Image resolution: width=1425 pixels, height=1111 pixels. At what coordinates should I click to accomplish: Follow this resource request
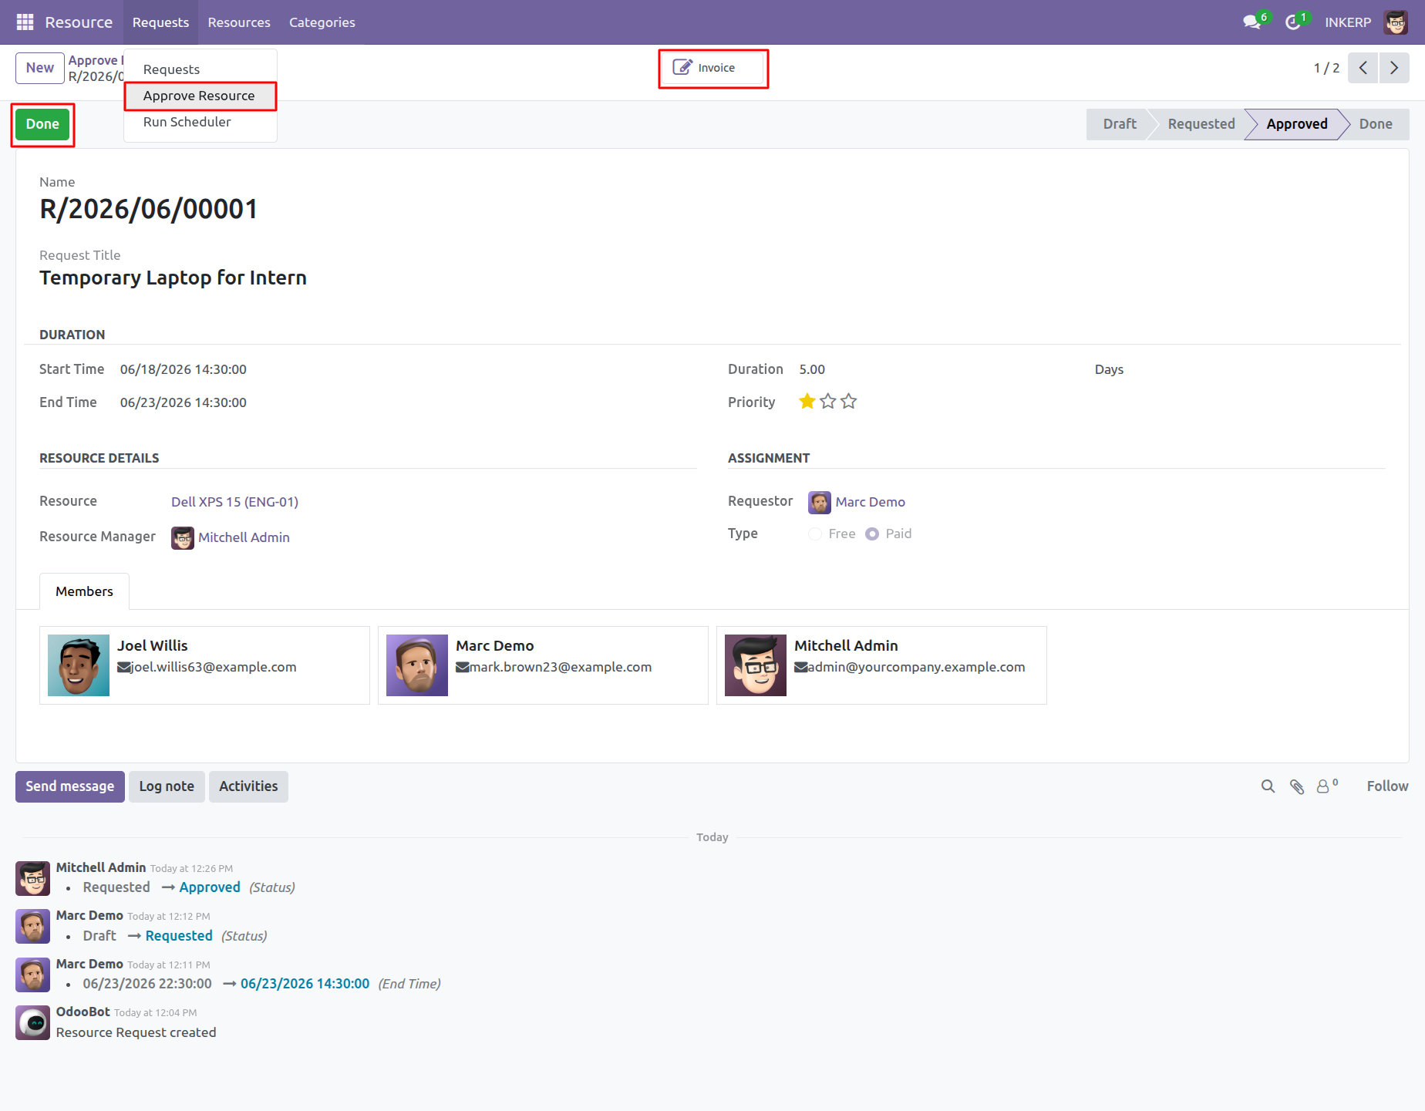pos(1387,786)
